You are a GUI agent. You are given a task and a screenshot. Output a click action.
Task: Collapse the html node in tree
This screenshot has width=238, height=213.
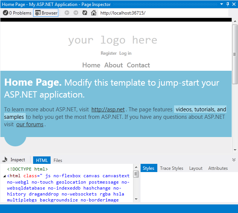(x=4, y=176)
